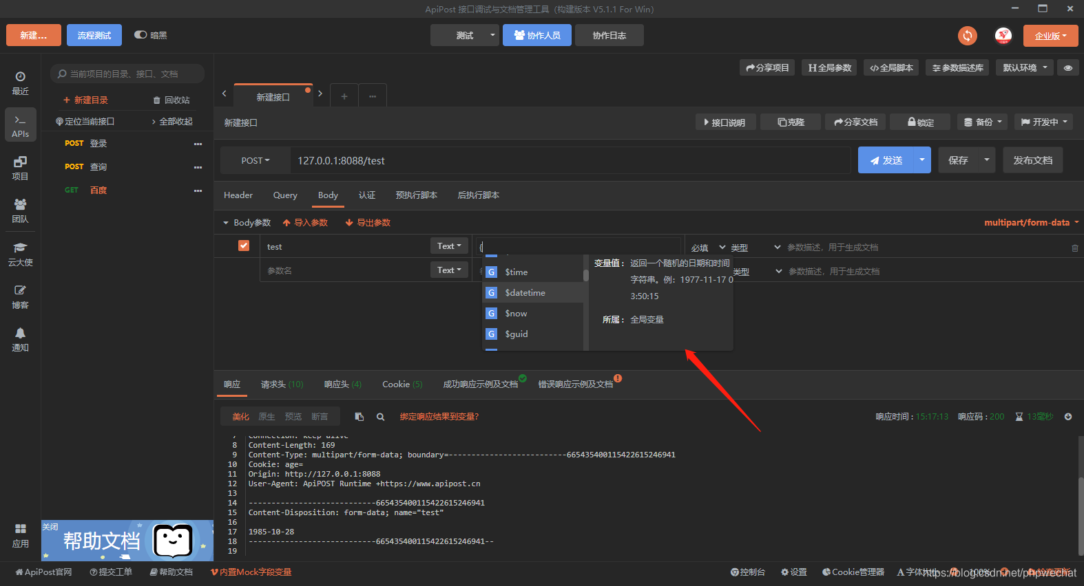Delete the test parameter row trash icon
The height and width of the screenshot is (586, 1084).
point(1075,248)
